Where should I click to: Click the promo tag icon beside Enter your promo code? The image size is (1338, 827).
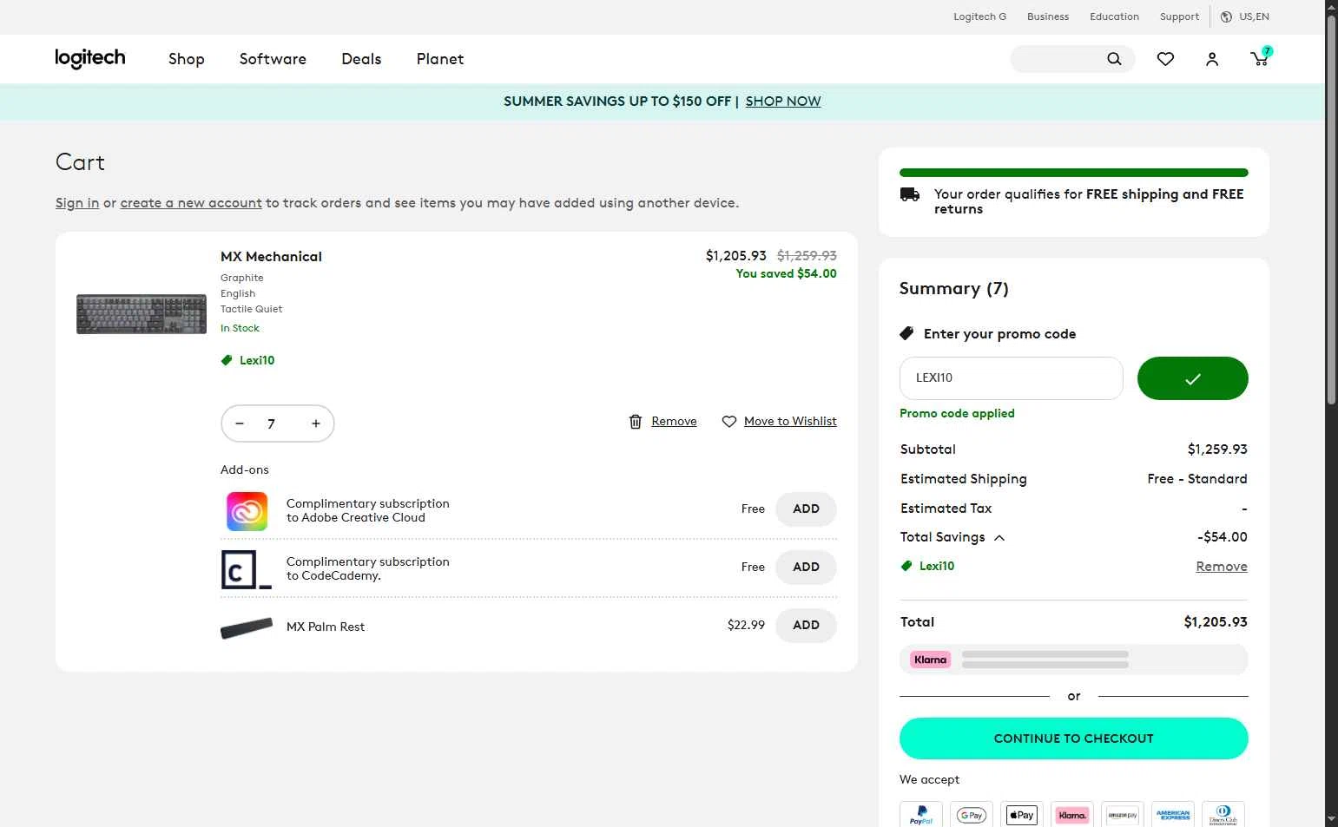click(906, 333)
